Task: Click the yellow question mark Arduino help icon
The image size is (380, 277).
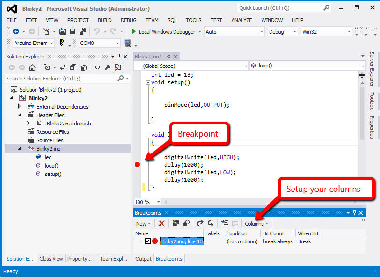Action: 61,43
